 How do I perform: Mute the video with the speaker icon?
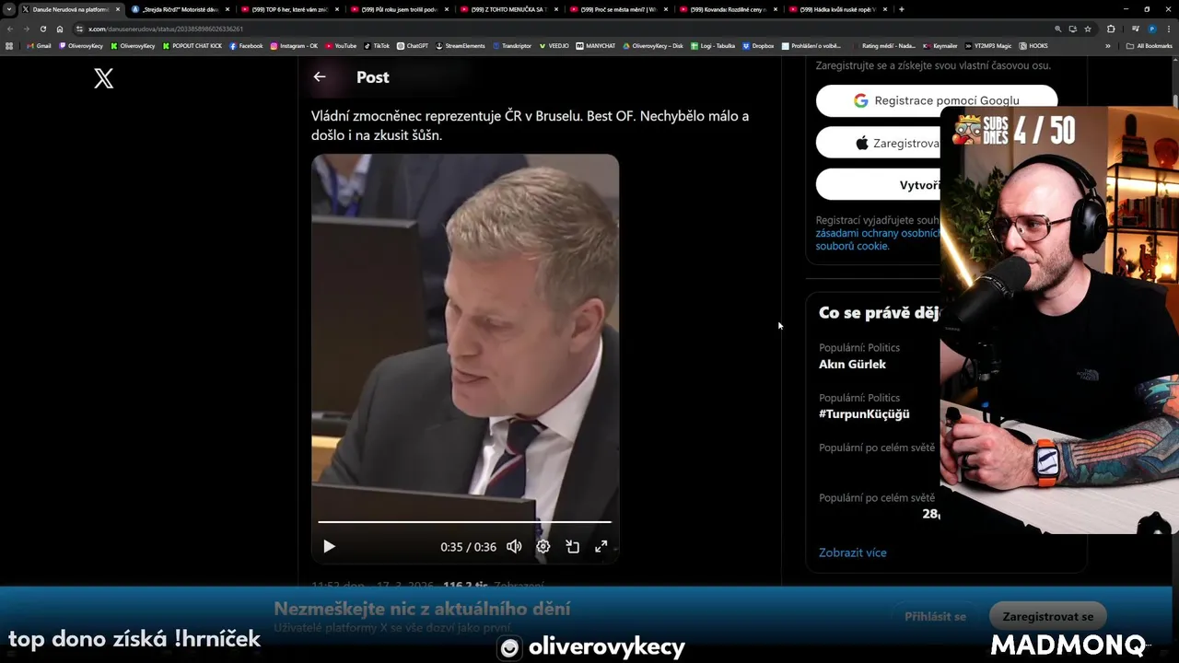(514, 546)
